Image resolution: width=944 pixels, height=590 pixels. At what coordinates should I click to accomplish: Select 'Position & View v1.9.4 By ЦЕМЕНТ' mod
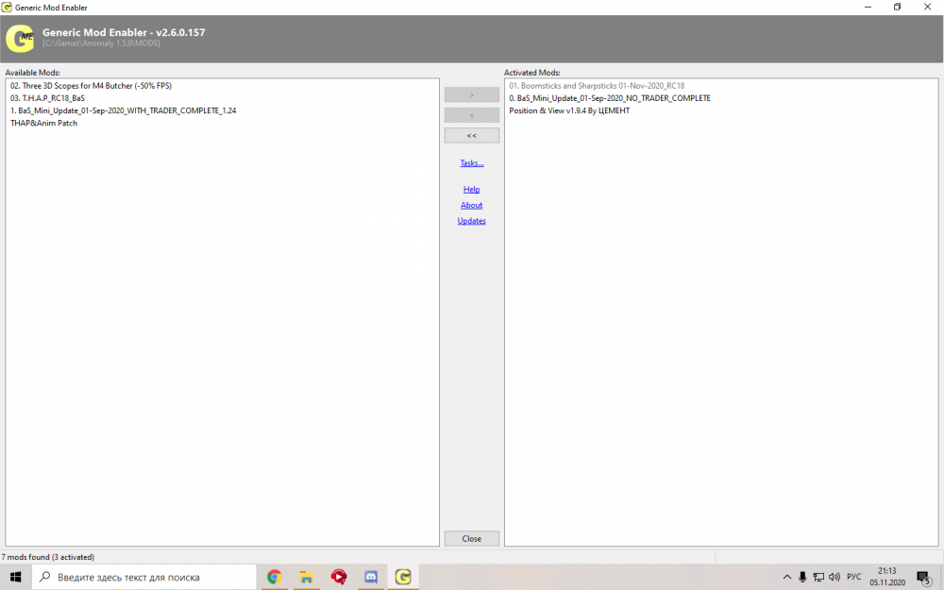tap(569, 110)
